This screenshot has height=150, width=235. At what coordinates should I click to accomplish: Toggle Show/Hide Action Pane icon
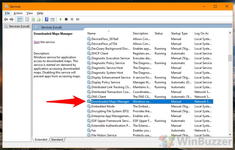(53, 20)
